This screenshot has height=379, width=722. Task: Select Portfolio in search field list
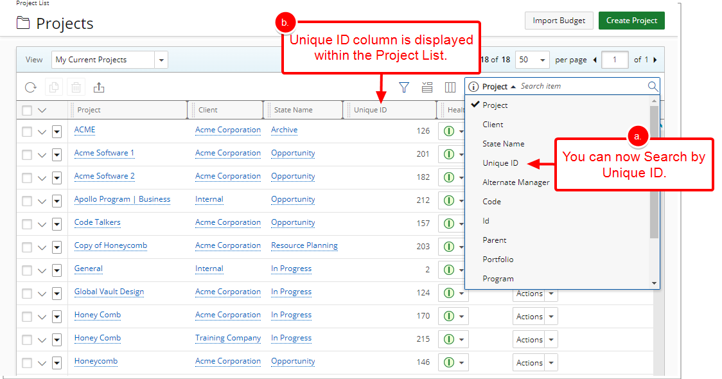(x=498, y=260)
